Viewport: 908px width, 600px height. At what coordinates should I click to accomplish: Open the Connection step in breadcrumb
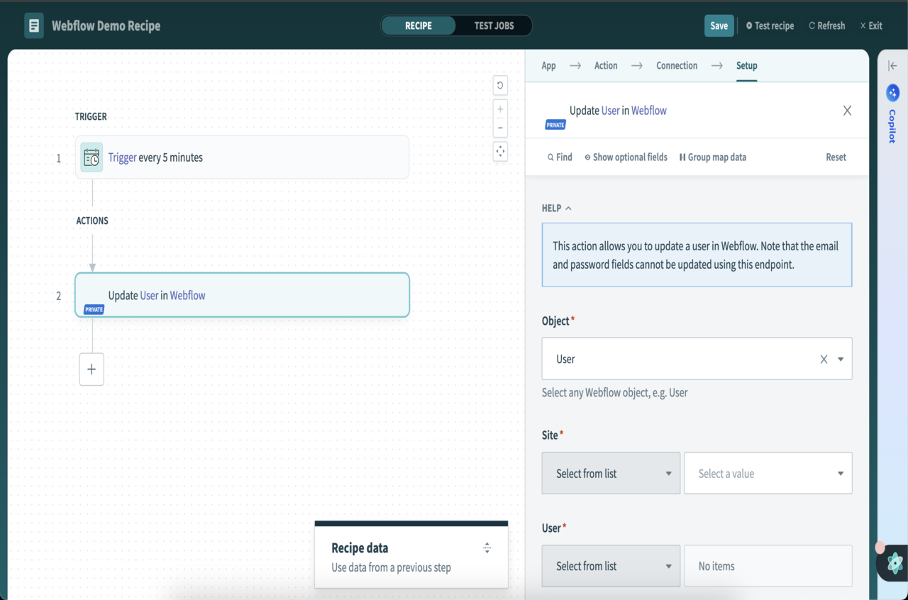click(x=677, y=65)
